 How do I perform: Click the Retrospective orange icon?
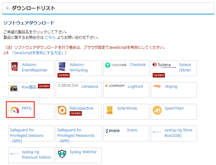tap(62, 110)
